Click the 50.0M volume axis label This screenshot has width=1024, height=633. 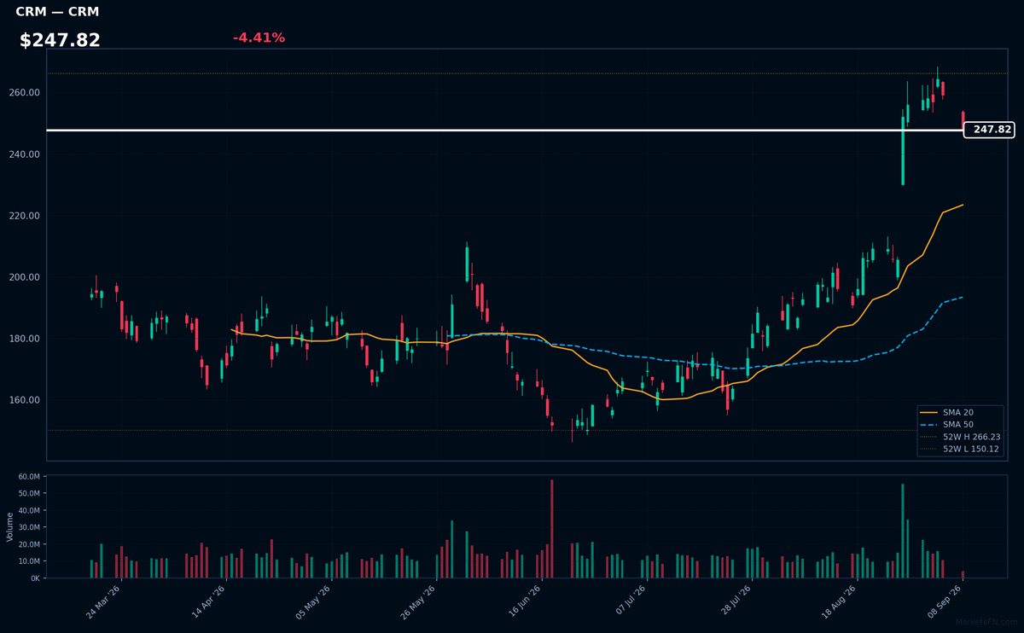[x=28, y=494]
